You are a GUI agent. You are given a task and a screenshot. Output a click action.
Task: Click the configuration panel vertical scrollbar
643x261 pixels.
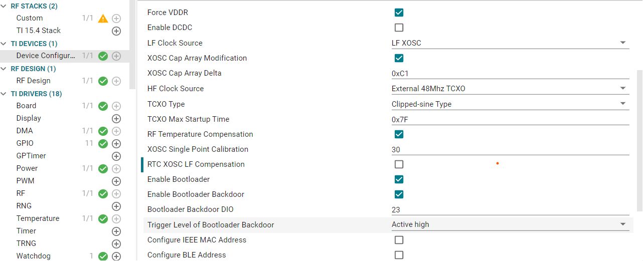[x=639, y=140]
